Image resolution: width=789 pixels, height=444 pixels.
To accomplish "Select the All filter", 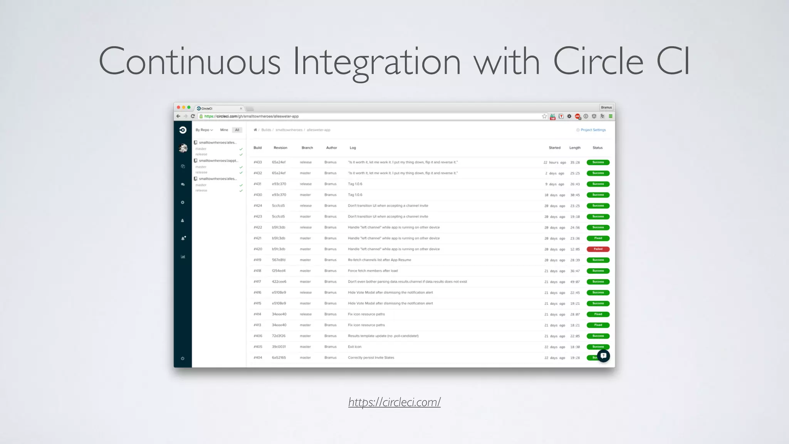I will pos(237,130).
